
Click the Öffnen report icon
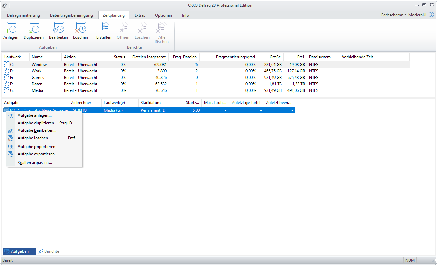tap(123, 28)
